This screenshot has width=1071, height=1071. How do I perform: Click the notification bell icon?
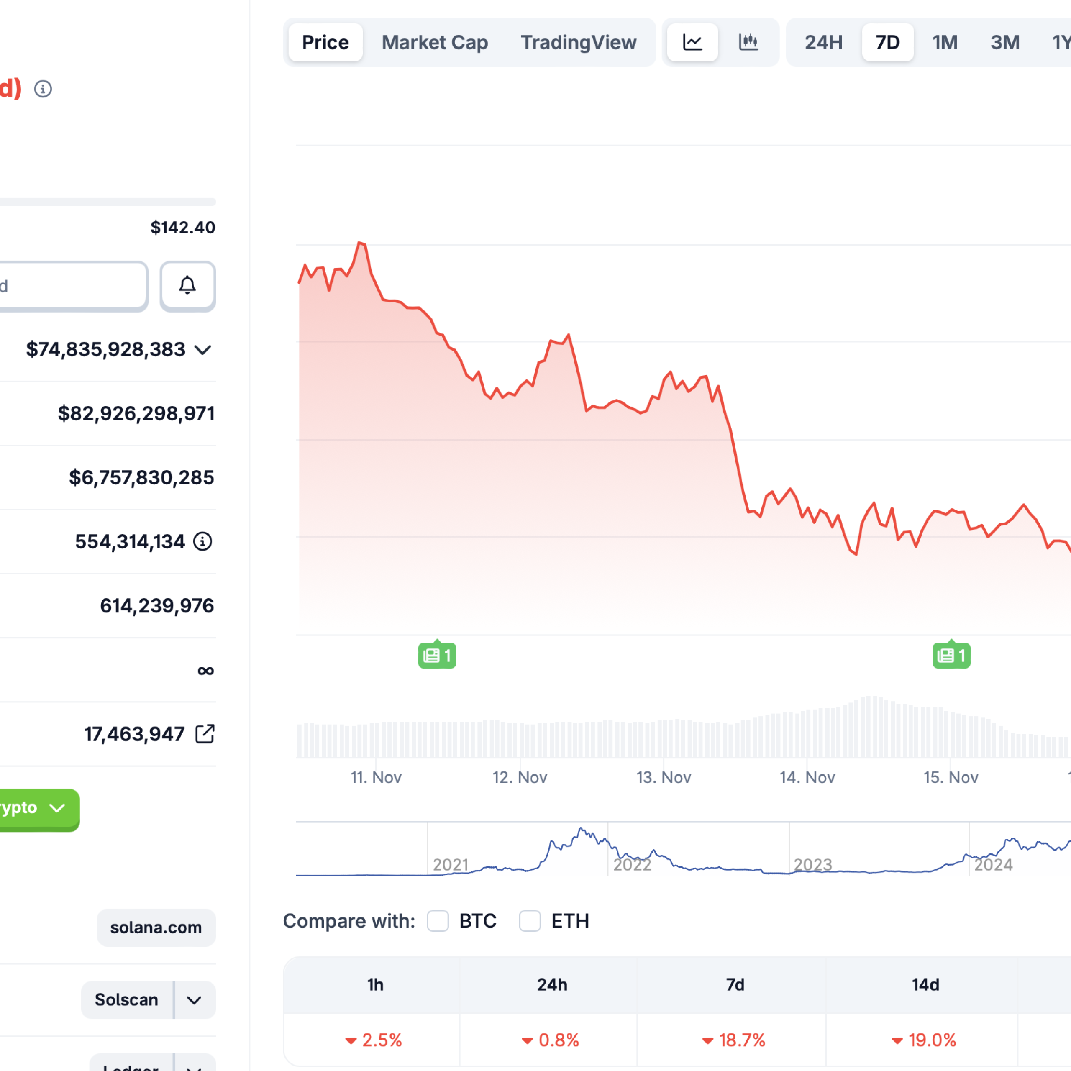click(x=187, y=286)
